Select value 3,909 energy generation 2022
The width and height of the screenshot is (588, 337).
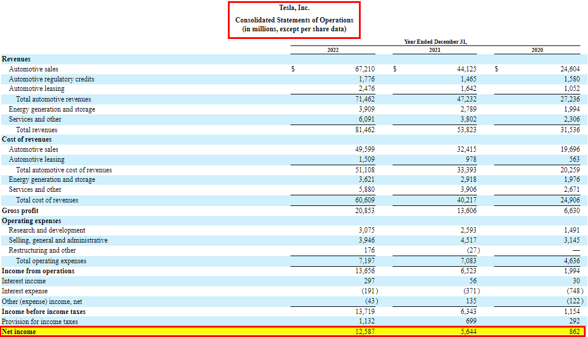coord(367,109)
